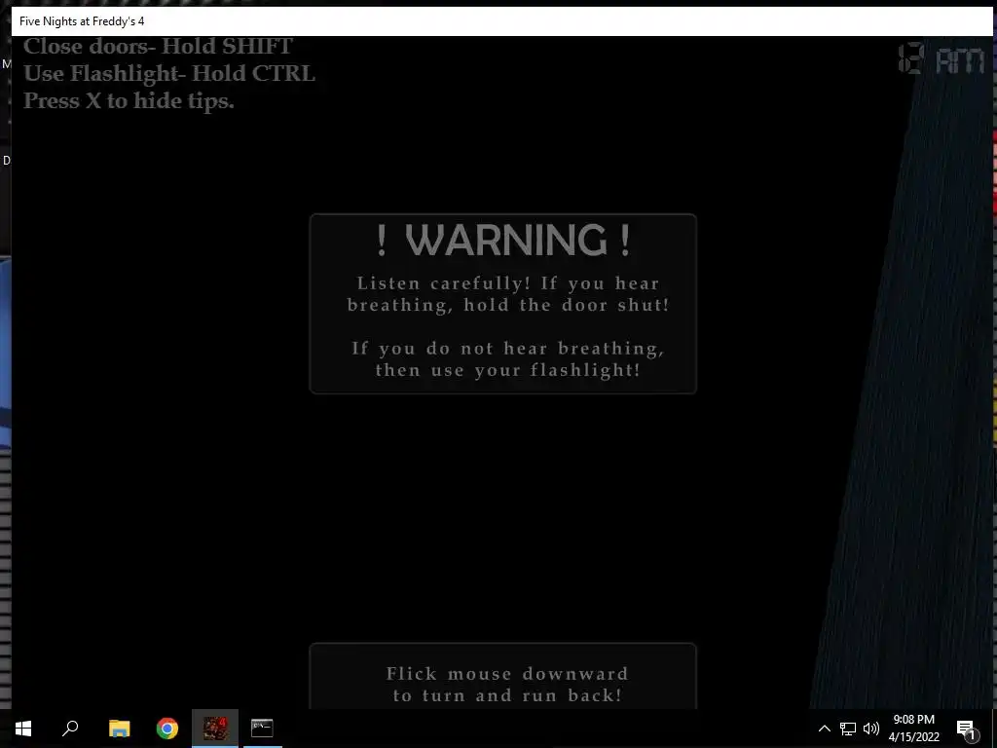Image resolution: width=997 pixels, height=748 pixels.
Task: Click 'breathing, hold the door shut!' line
Action: coord(507,305)
